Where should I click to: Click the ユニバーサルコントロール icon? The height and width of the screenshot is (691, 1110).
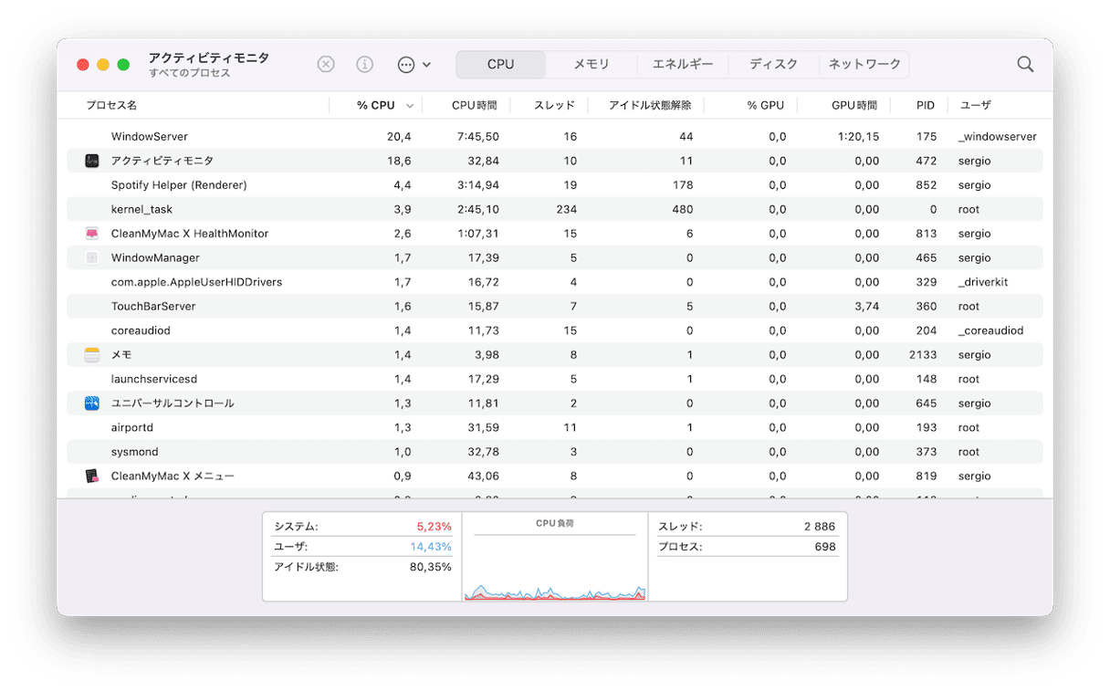coord(92,403)
